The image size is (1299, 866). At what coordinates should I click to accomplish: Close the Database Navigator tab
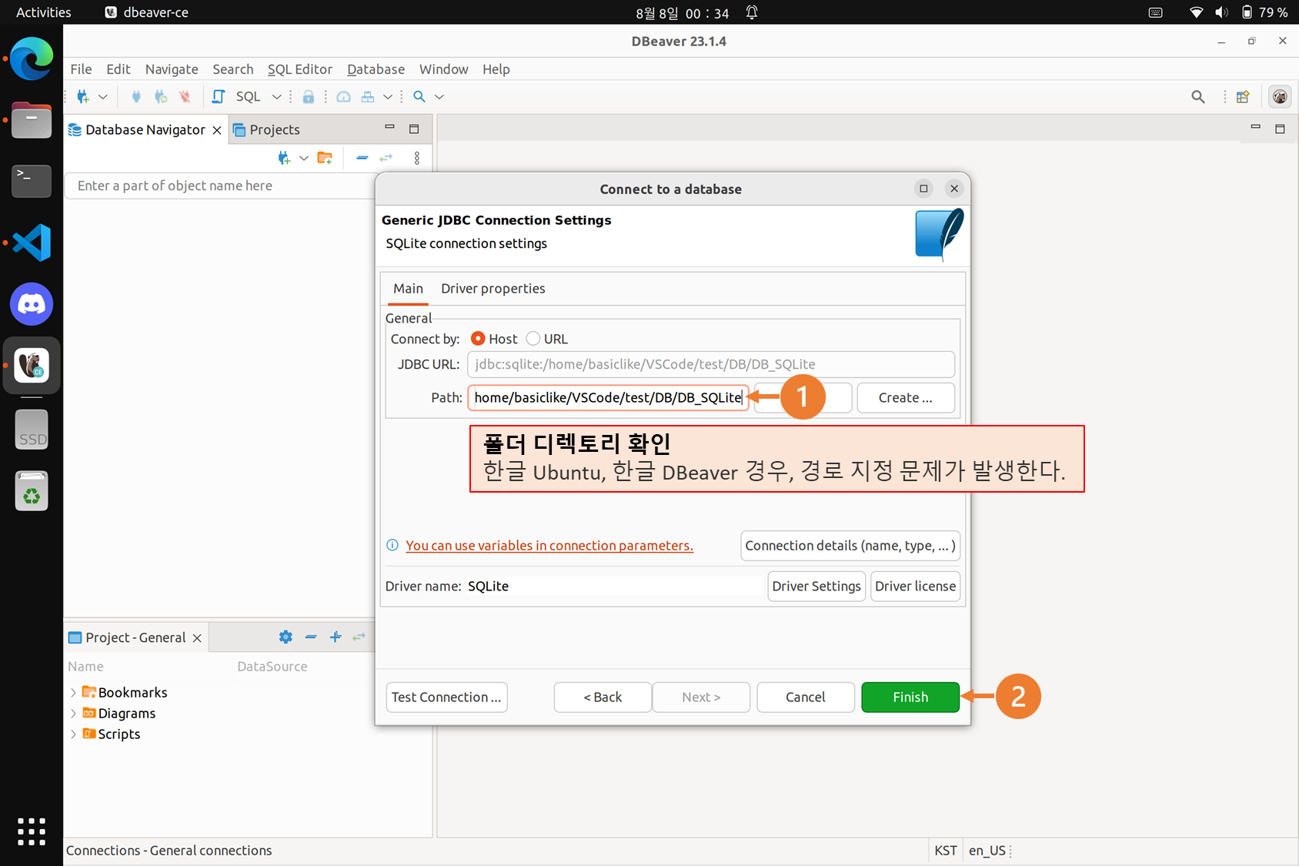[217, 130]
